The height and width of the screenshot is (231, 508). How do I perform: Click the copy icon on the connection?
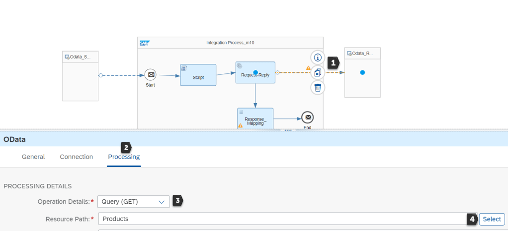pyautogui.click(x=318, y=72)
